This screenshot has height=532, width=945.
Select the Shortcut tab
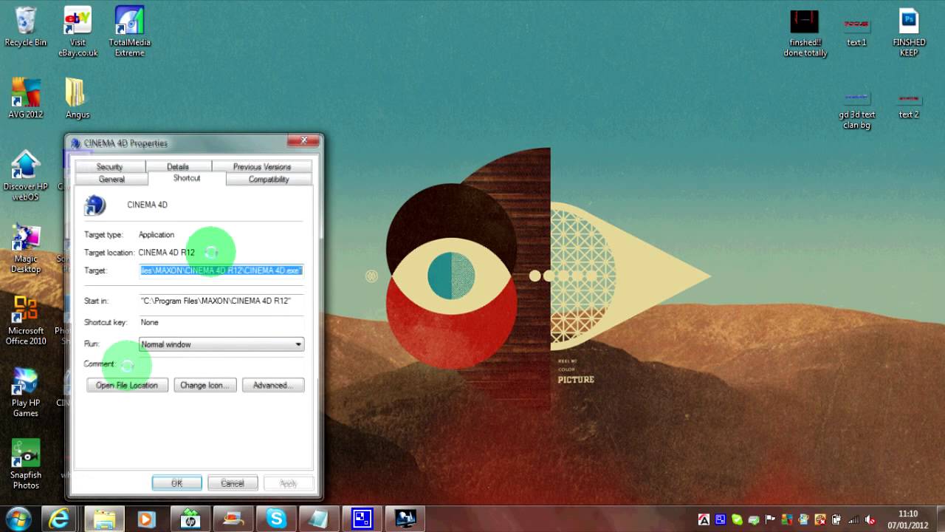coord(187,178)
